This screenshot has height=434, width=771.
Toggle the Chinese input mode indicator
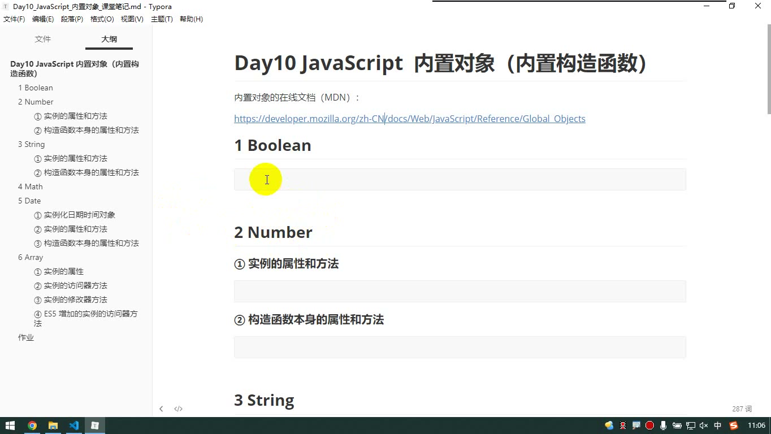point(718,426)
